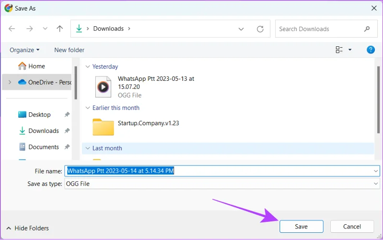Click the green download icon in address bar
This screenshot has width=383, height=240.
[x=79, y=29]
